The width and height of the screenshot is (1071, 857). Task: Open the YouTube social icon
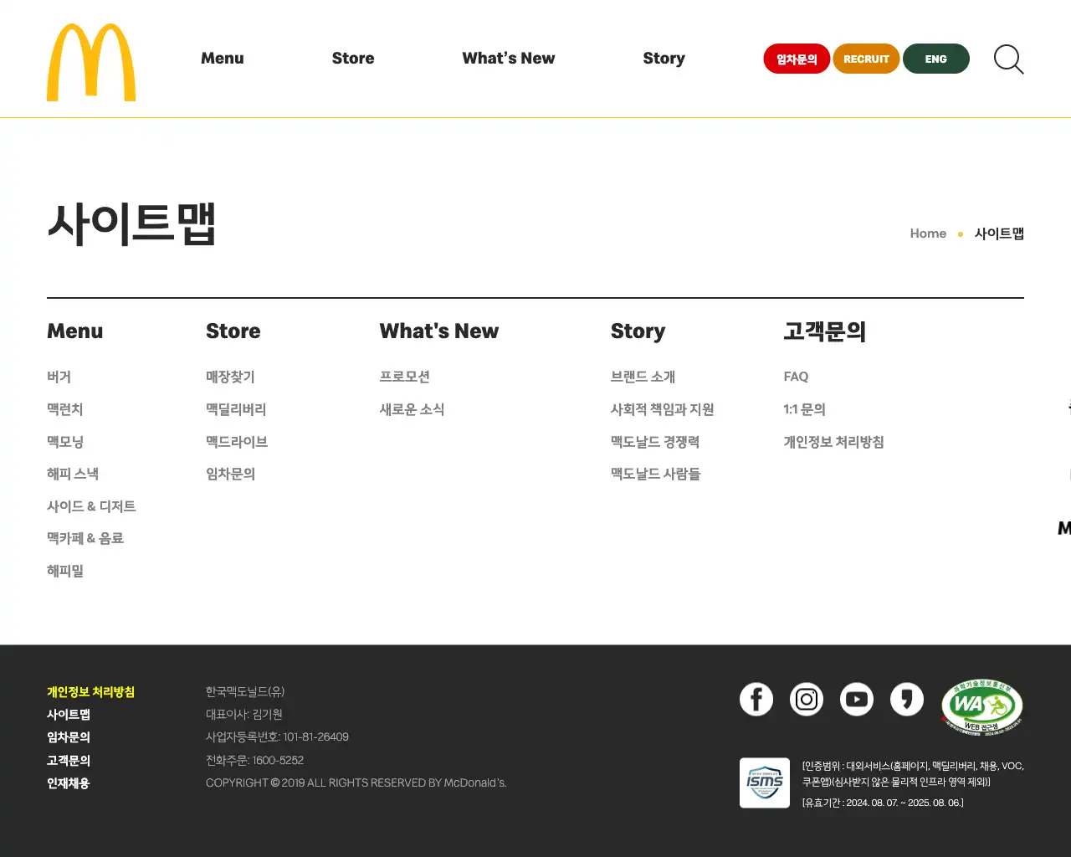coord(857,699)
